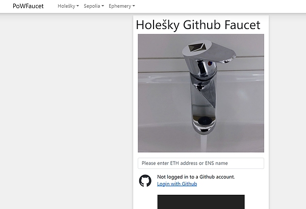Click the 'Not logged in to a Github account' text

tap(196, 177)
